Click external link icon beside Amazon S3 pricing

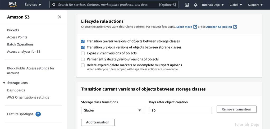235,27
